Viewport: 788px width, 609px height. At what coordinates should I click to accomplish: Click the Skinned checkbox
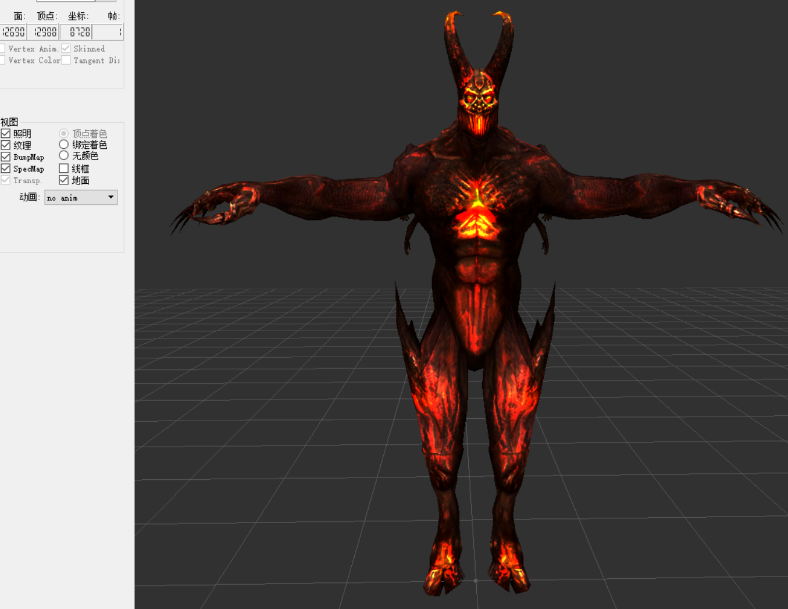pyautogui.click(x=66, y=48)
